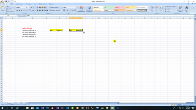Viewport: 196px width, 110px height.
Task: Apply accounting number format
Action: 64,10
